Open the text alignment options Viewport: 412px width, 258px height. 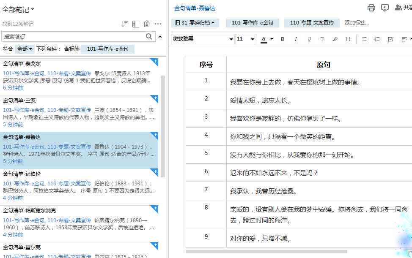tap(405, 39)
